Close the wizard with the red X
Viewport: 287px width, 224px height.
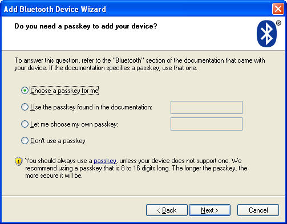278,9
